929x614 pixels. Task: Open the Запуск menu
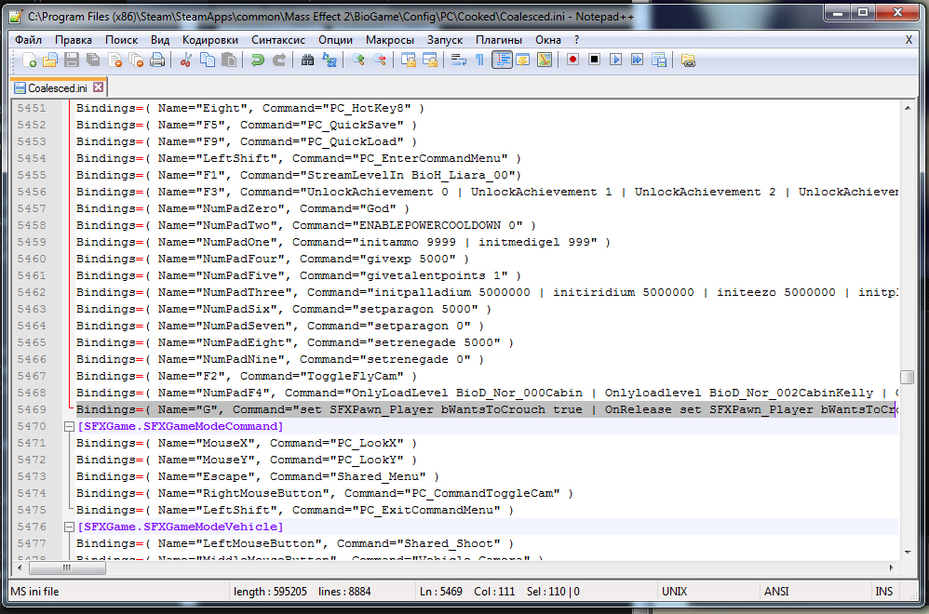pyautogui.click(x=445, y=40)
